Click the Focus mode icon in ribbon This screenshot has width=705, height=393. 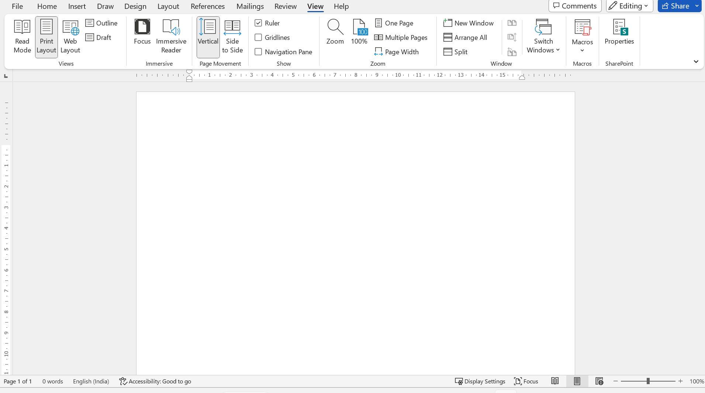tap(142, 27)
